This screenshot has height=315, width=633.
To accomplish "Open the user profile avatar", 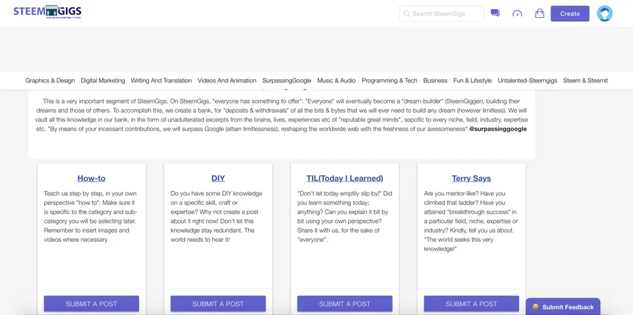I will pos(605,14).
